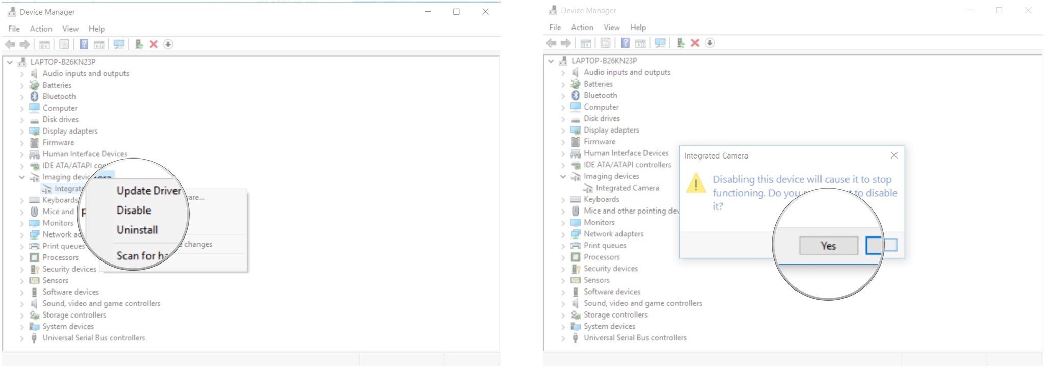Click Processors icon in left window tree
The height and width of the screenshot is (368, 1045).
coord(34,257)
